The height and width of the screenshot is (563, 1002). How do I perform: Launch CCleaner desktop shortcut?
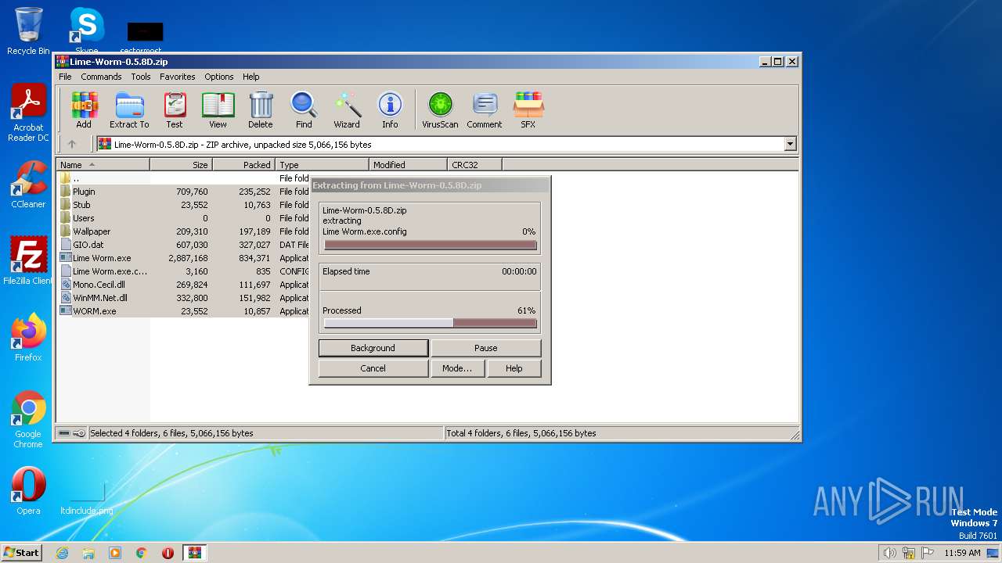pos(28,185)
